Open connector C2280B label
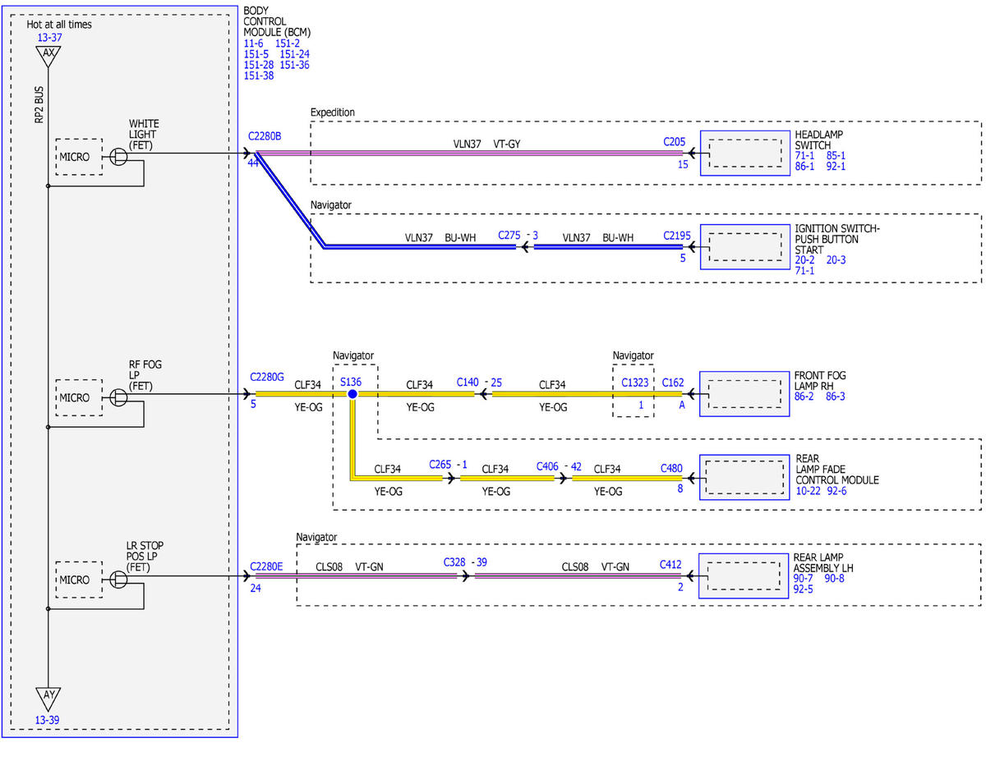Viewport: 986px width, 761px height. tap(265, 137)
